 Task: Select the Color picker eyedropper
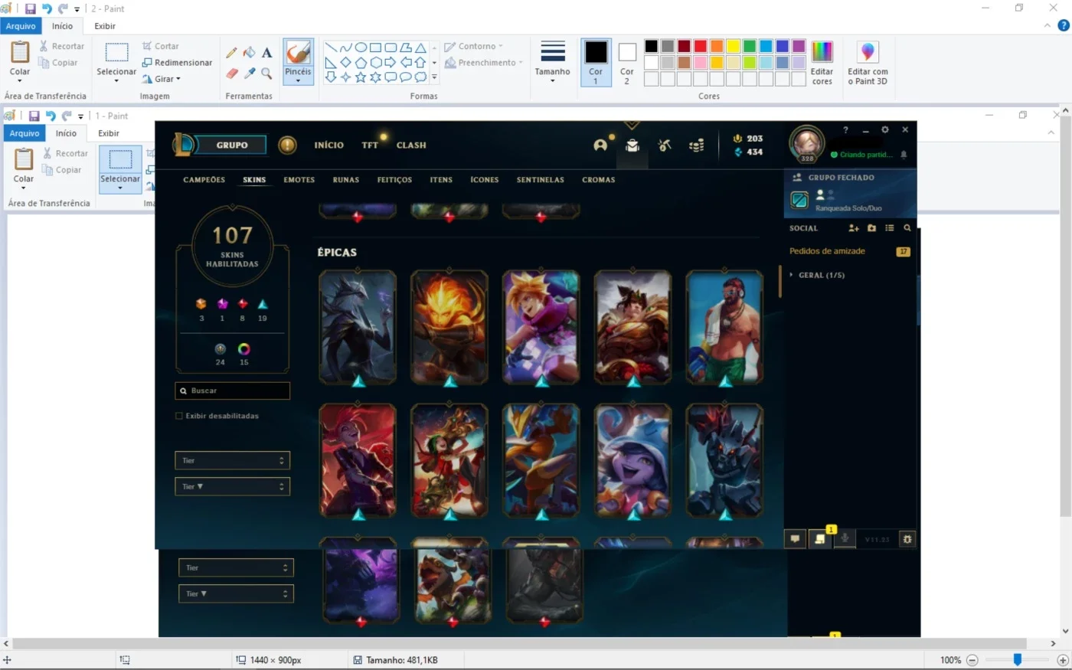click(x=250, y=74)
